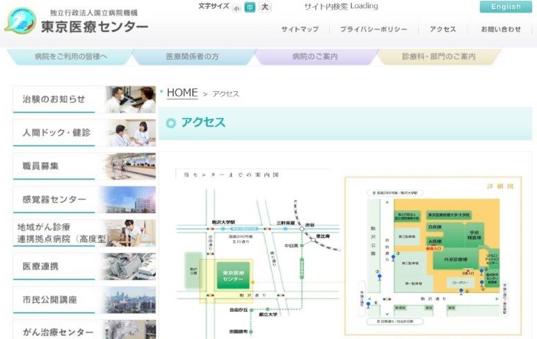Open 病院をご利用の皆様へ tab
This screenshot has width=537, height=339.
pyautogui.click(x=70, y=56)
